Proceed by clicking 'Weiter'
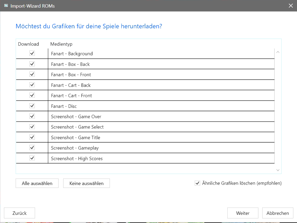This screenshot has width=297, height=223. pos(243,213)
